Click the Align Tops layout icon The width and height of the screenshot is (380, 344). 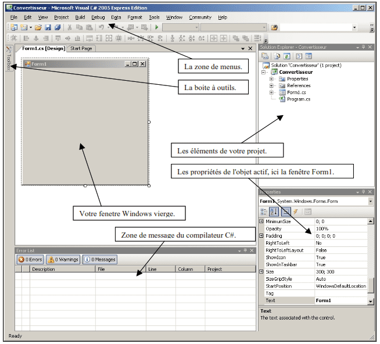click(x=58, y=38)
